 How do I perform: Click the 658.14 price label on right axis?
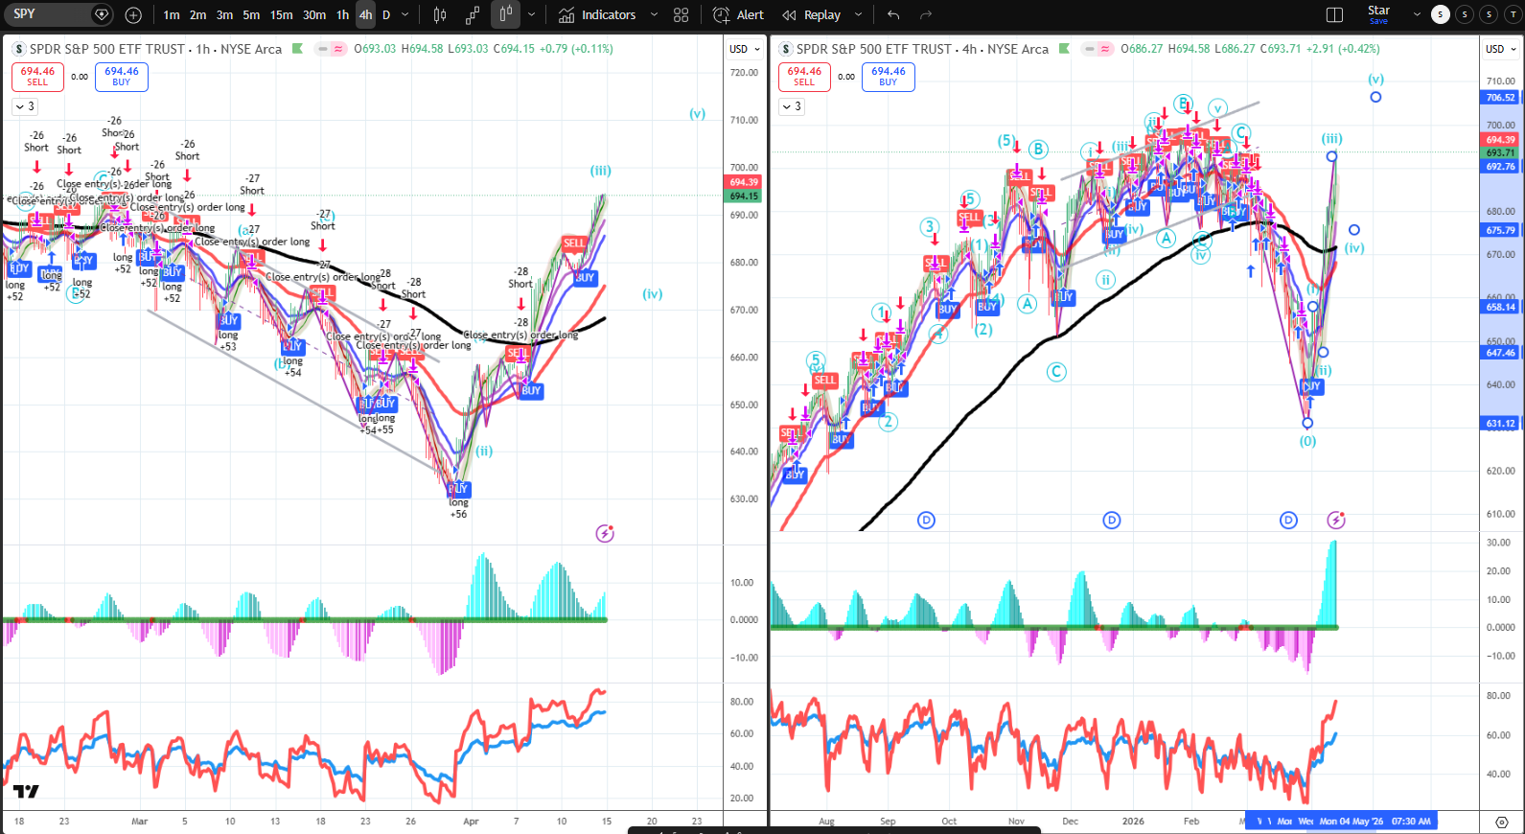1501,307
